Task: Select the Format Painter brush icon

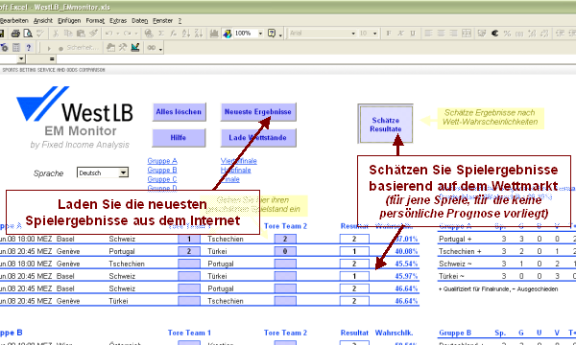Action: pyautogui.click(x=93, y=34)
